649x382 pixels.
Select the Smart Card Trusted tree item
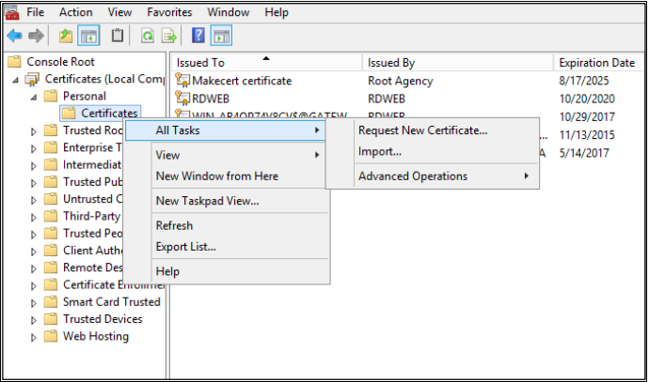[111, 302]
